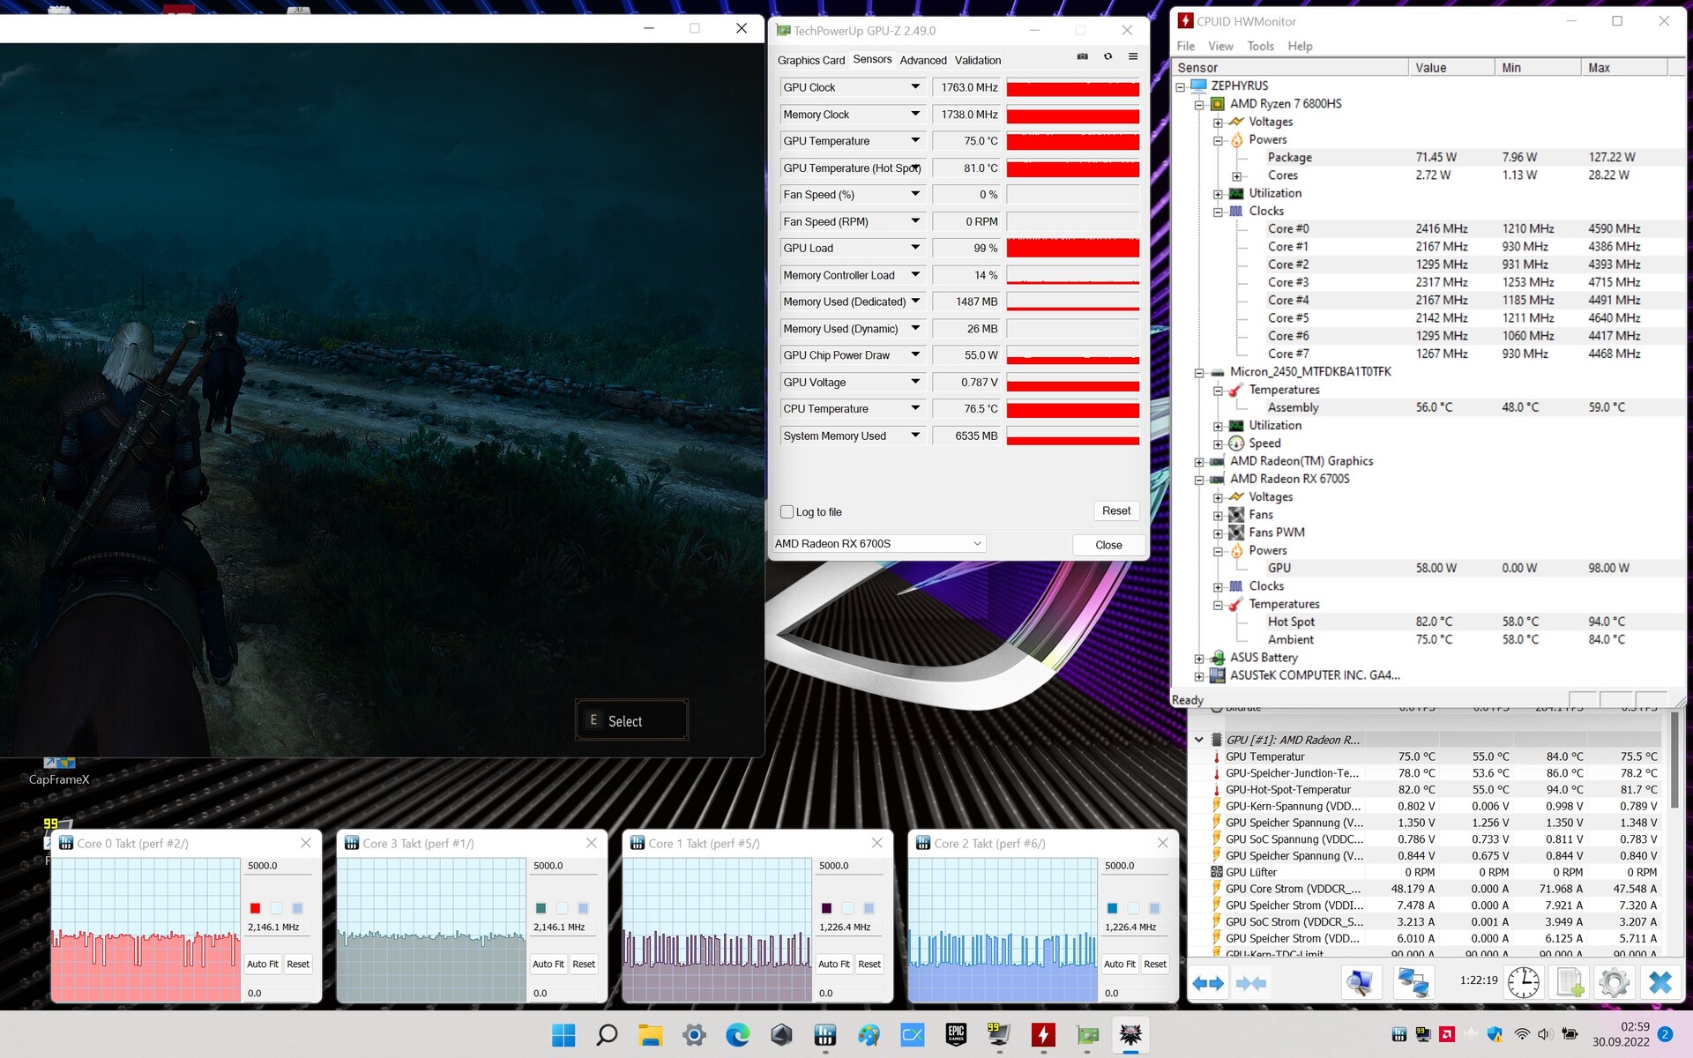
Task: Click GPU-Z screenshot camera icon
Action: coord(1082,56)
